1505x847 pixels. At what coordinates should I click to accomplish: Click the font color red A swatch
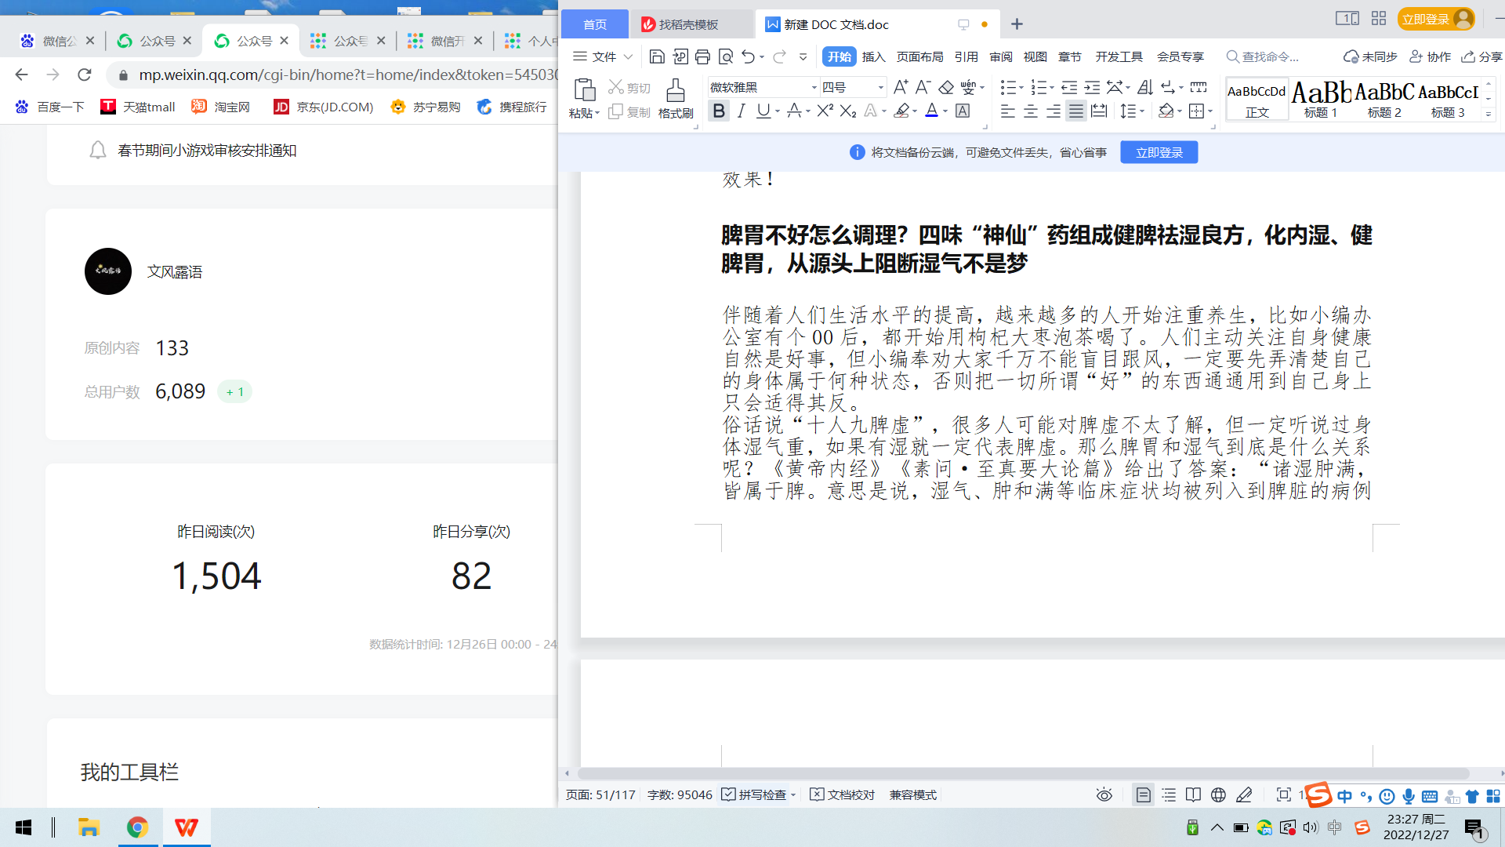point(931,111)
